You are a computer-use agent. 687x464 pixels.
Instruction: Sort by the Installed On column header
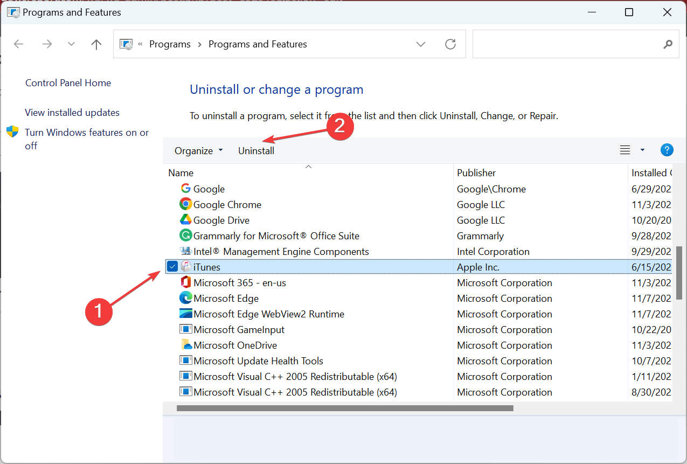pos(651,173)
